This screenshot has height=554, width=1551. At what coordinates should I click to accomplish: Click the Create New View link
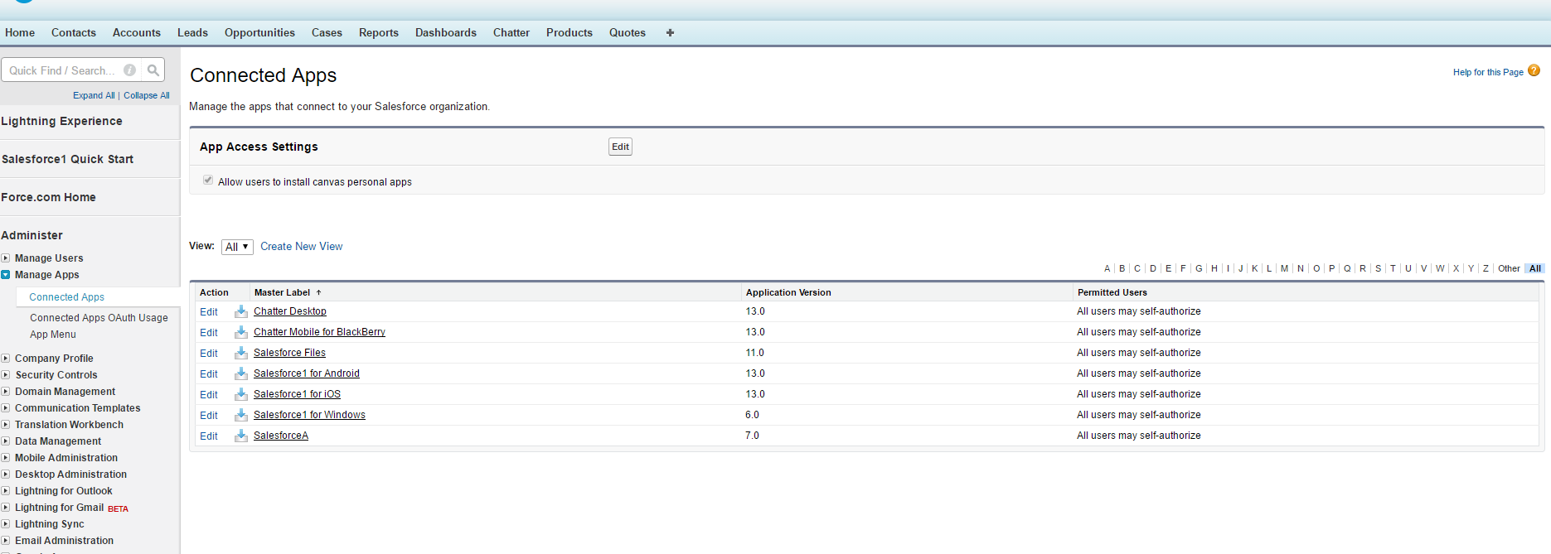point(301,247)
